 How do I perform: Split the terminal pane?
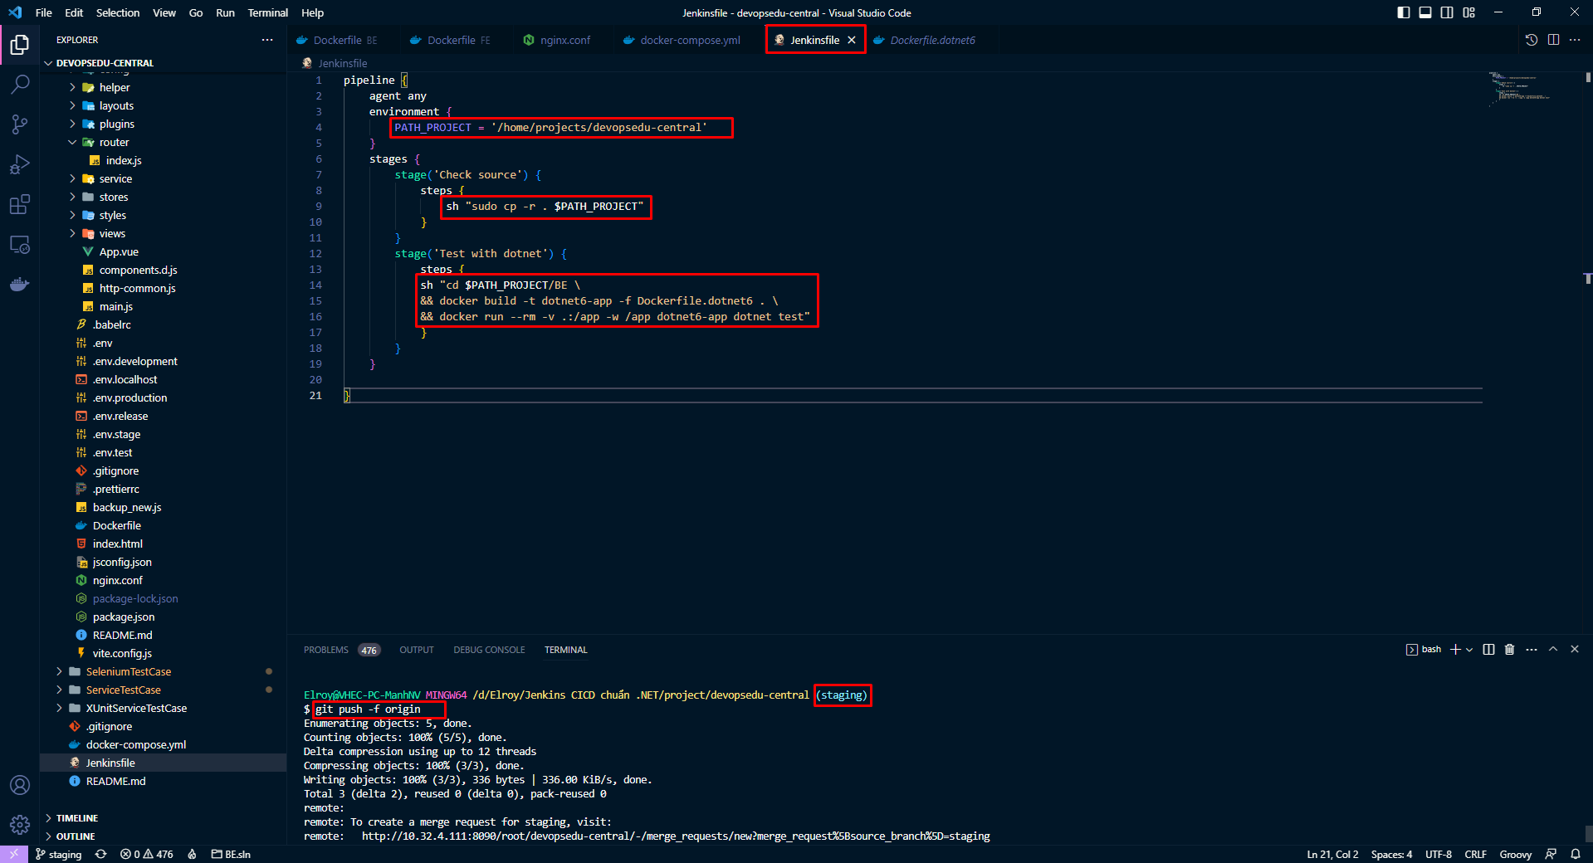pos(1488,650)
